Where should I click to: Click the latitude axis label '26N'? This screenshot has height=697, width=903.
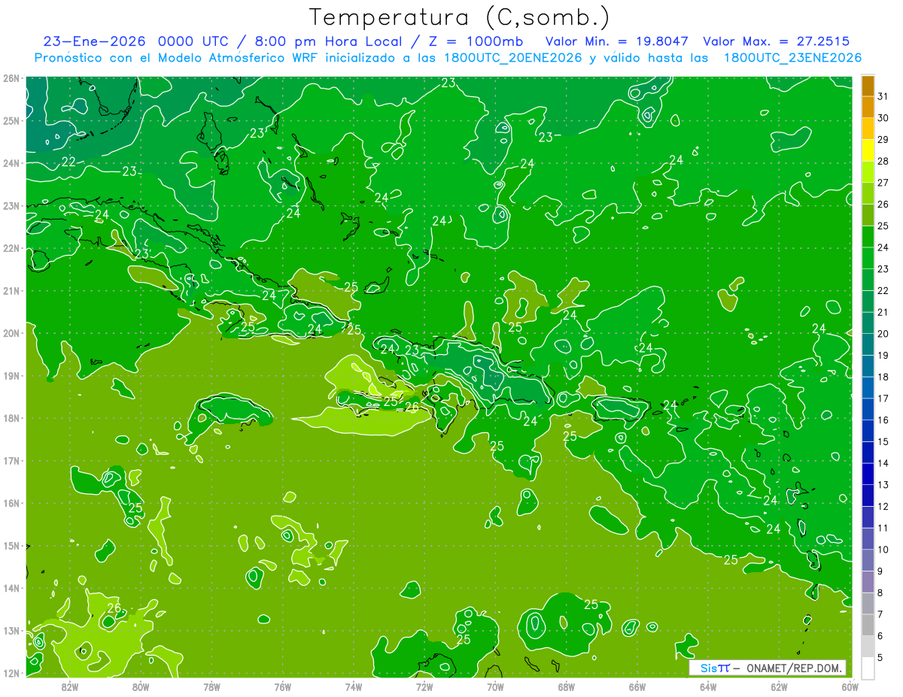click(x=11, y=77)
